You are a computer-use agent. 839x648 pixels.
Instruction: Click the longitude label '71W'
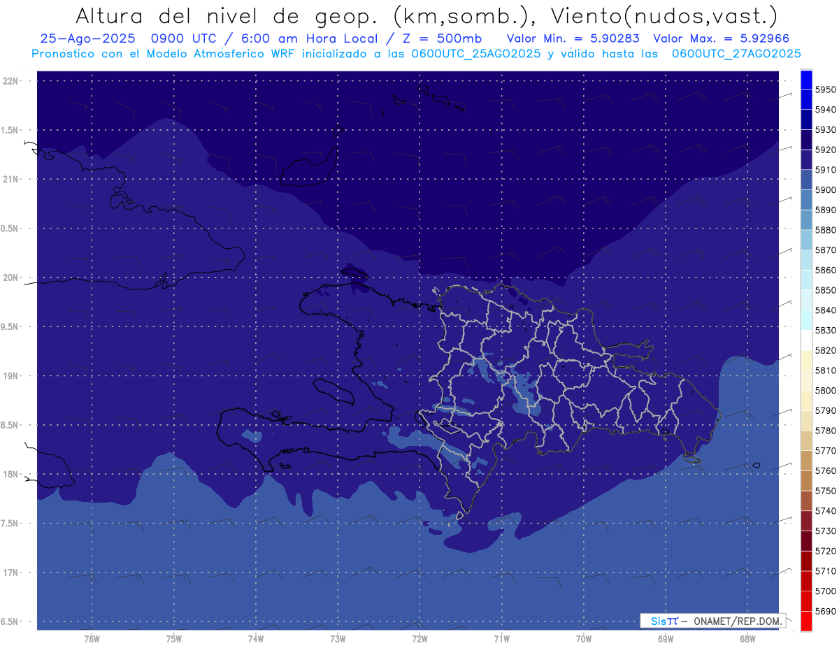tap(501, 639)
